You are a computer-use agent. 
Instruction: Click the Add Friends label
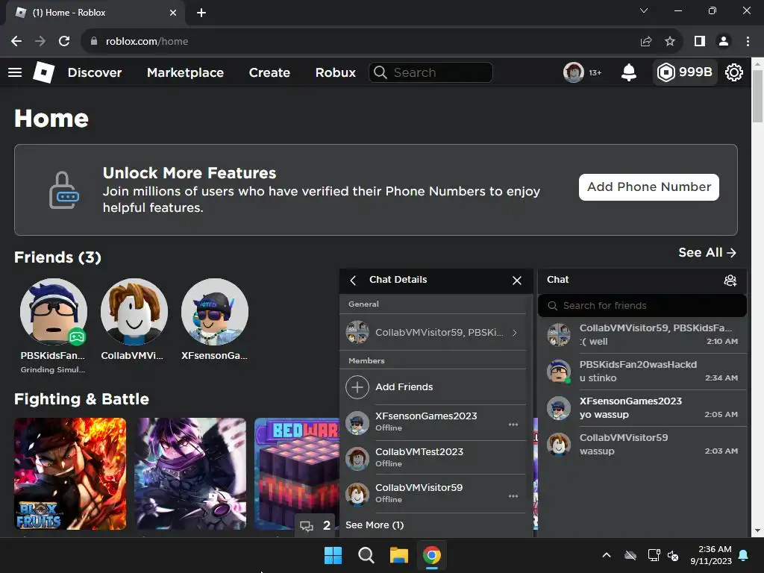pos(404,387)
